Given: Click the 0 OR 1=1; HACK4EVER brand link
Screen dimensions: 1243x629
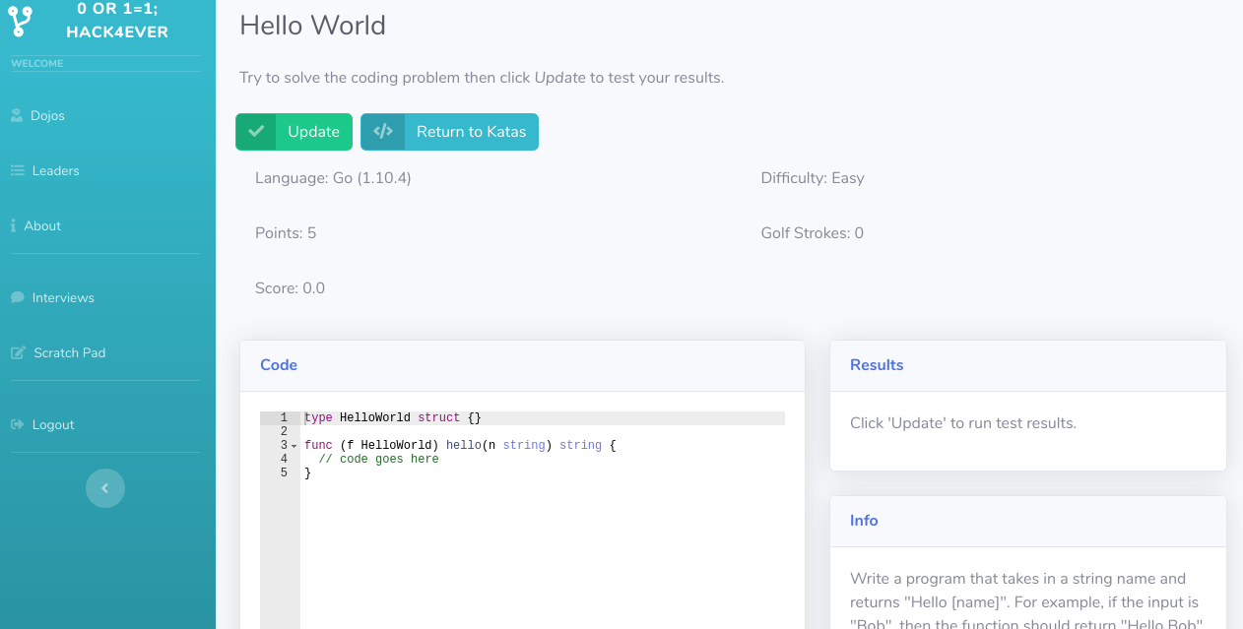Looking at the screenshot, I should 117,20.
